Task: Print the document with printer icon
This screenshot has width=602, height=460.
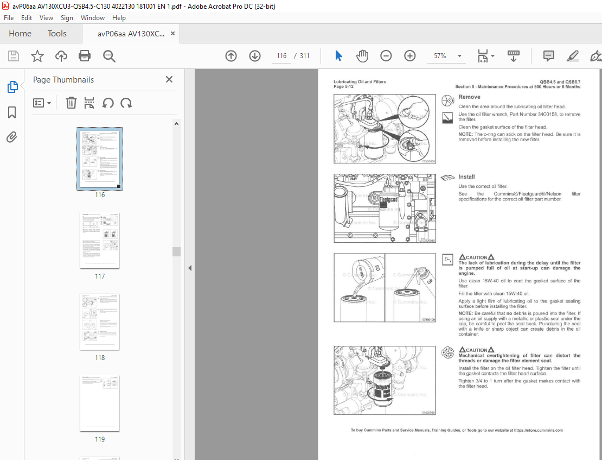Action: pos(85,56)
